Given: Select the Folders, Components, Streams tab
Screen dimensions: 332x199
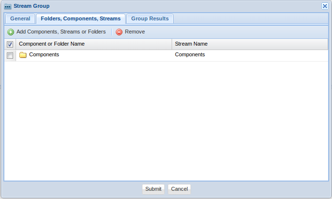Looking at the screenshot, I should 81,19.
